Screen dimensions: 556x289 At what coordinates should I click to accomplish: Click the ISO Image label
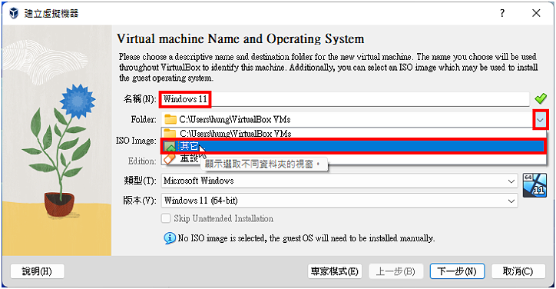pyautogui.click(x=136, y=141)
